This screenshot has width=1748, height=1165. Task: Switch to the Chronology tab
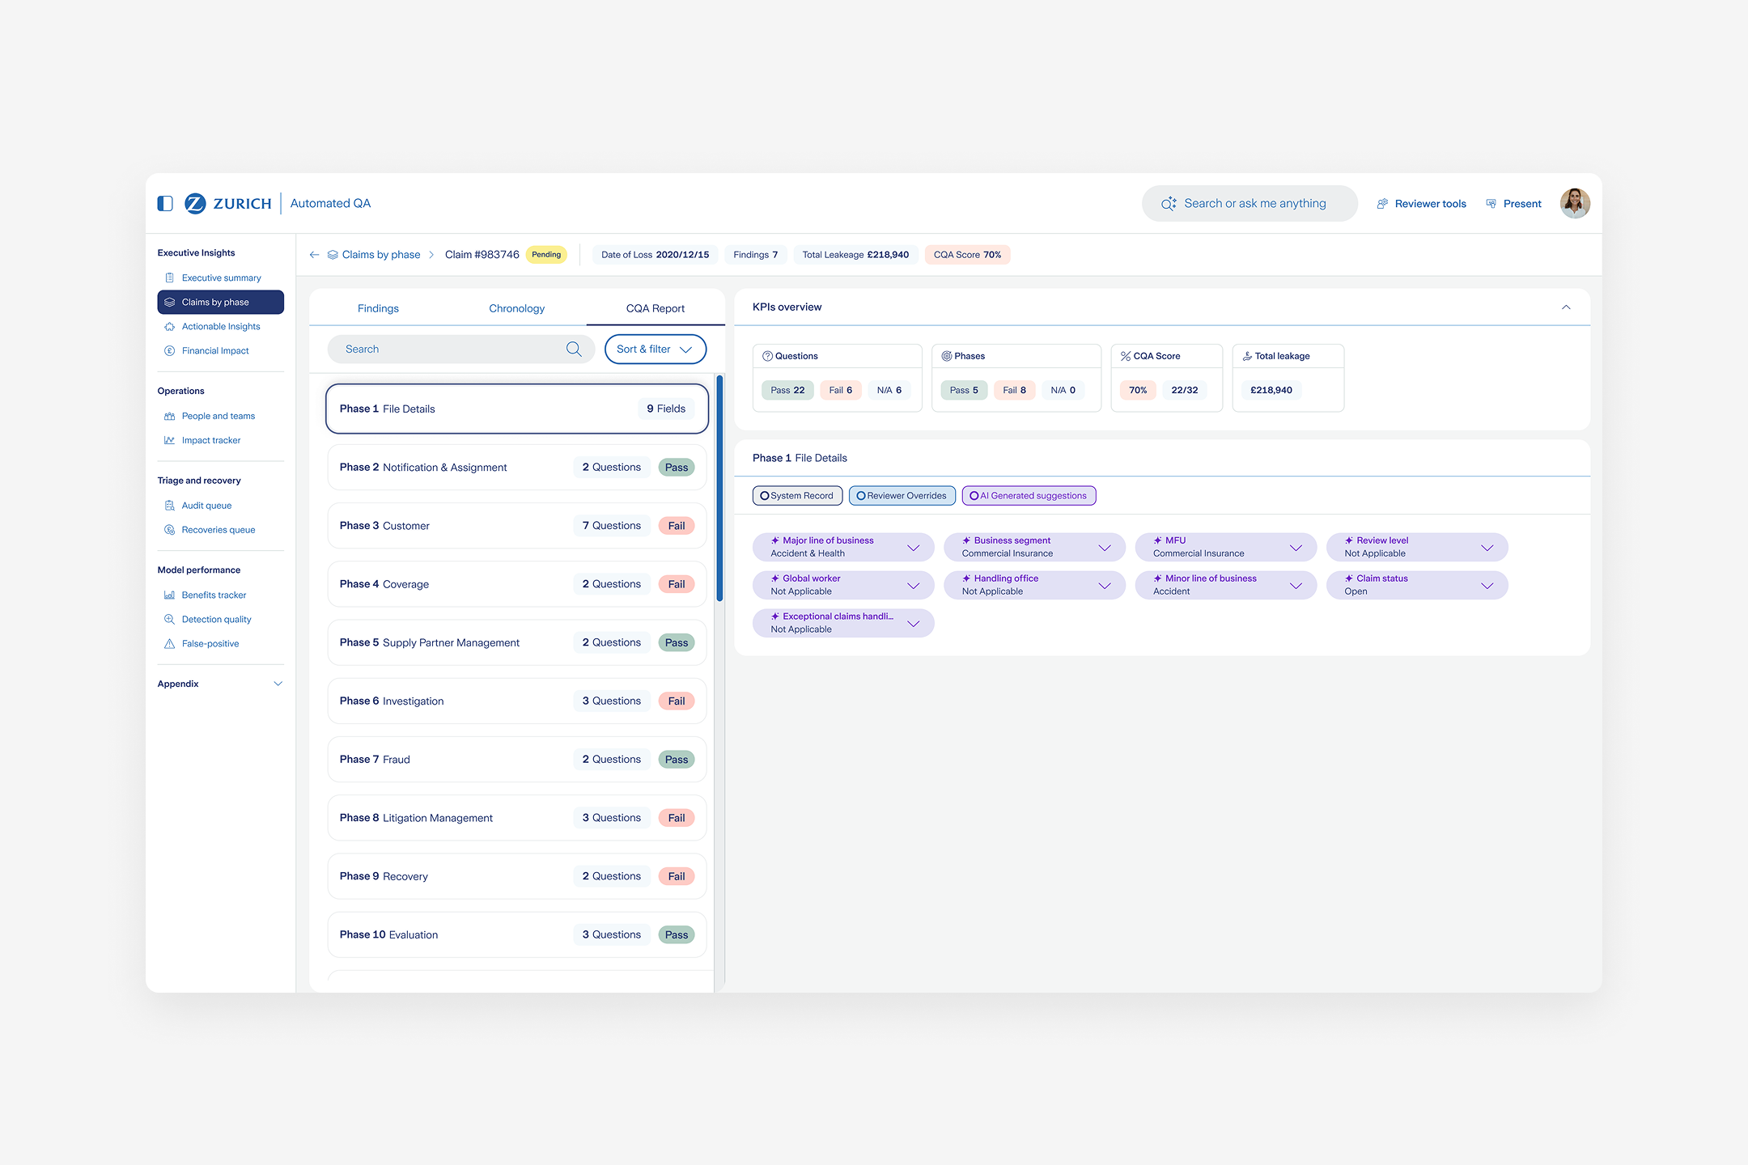(x=516, y=308)
